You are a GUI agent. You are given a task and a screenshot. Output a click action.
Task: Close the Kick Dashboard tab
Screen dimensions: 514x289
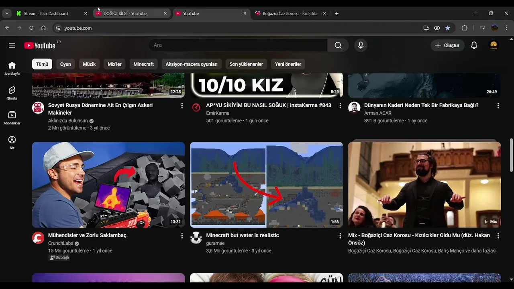coord(86,13)
